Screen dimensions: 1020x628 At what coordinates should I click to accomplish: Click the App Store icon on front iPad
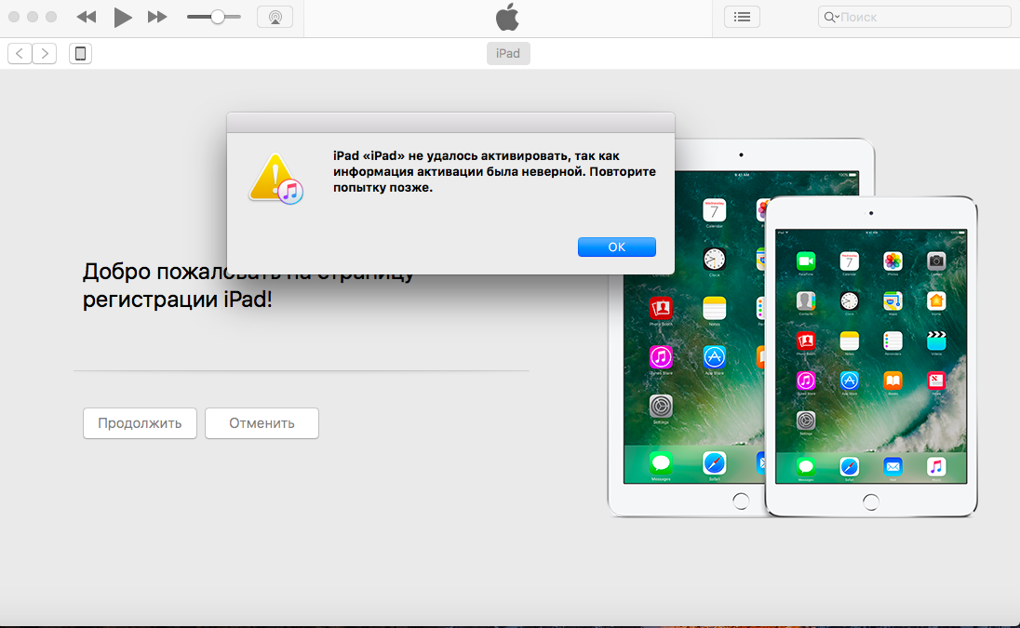pyautogui.click(x=849, y=381)
